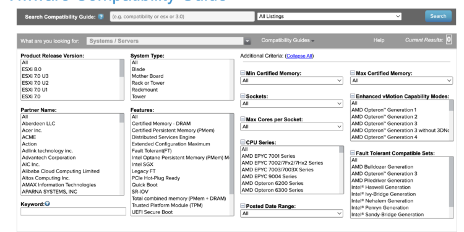Select Quick Boot feature
The height and width of the screenshot is (232, 464).
click(x=144, y=185)
